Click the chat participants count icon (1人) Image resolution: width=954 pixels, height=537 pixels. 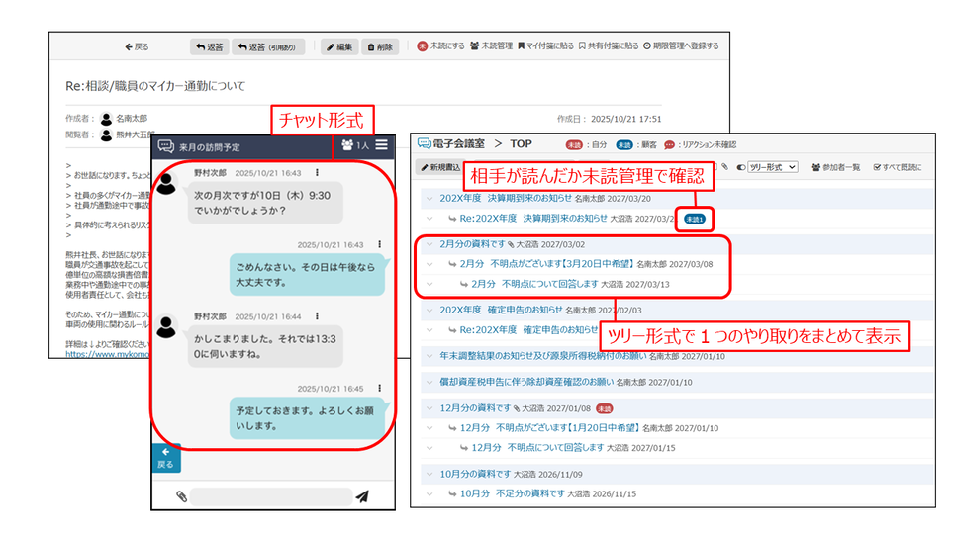(353, 145)
